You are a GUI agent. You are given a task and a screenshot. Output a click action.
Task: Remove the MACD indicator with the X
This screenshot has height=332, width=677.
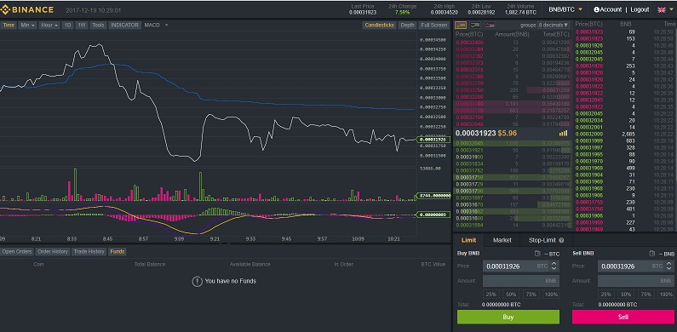[x=166, y=25]
